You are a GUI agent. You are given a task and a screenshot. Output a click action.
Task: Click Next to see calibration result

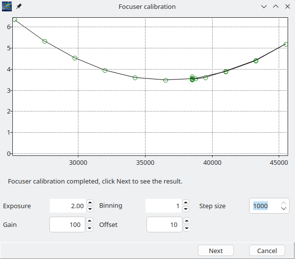point(216,251)
